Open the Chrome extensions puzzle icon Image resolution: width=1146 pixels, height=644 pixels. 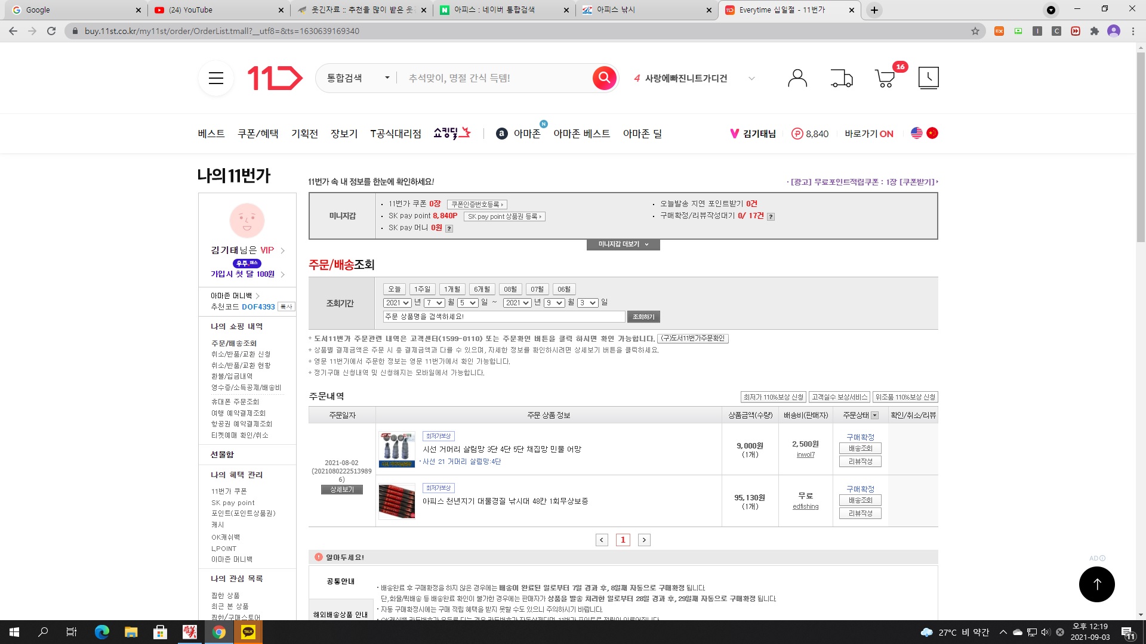(x=1094, y=31)
